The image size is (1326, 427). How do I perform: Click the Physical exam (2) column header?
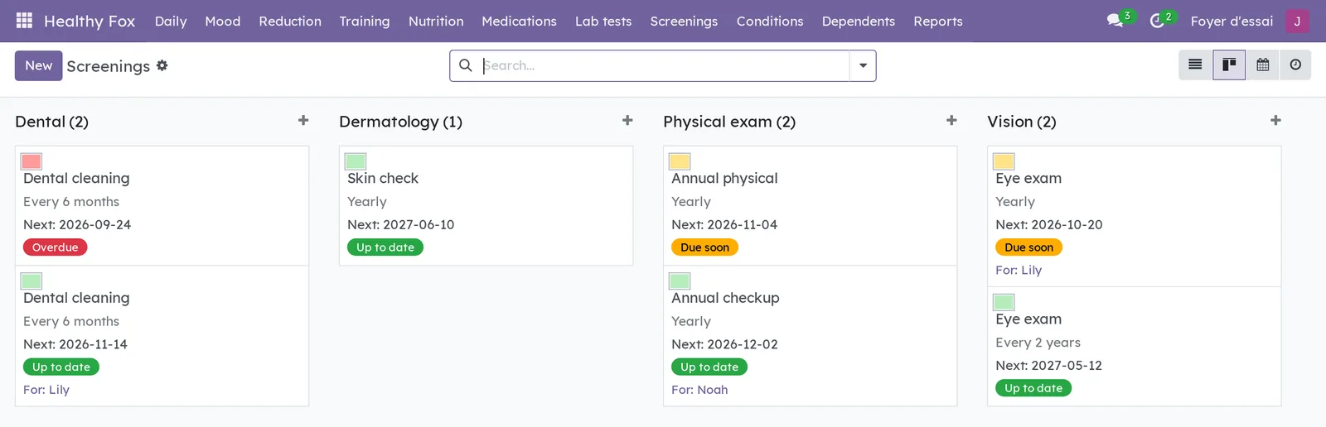(x=729, y=122)
